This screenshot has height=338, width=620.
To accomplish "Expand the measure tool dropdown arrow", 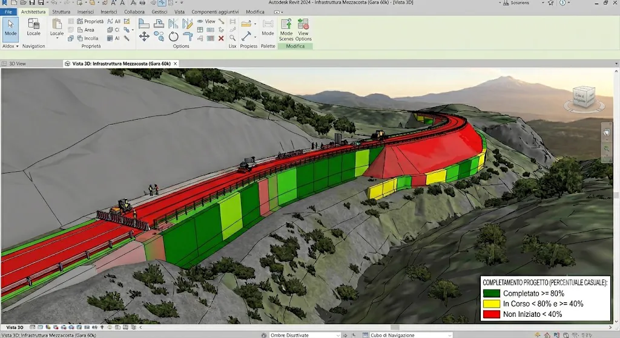I will coord(255,37).
